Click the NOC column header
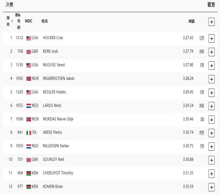The image size is (220, 194). click(x=29, y=21)
